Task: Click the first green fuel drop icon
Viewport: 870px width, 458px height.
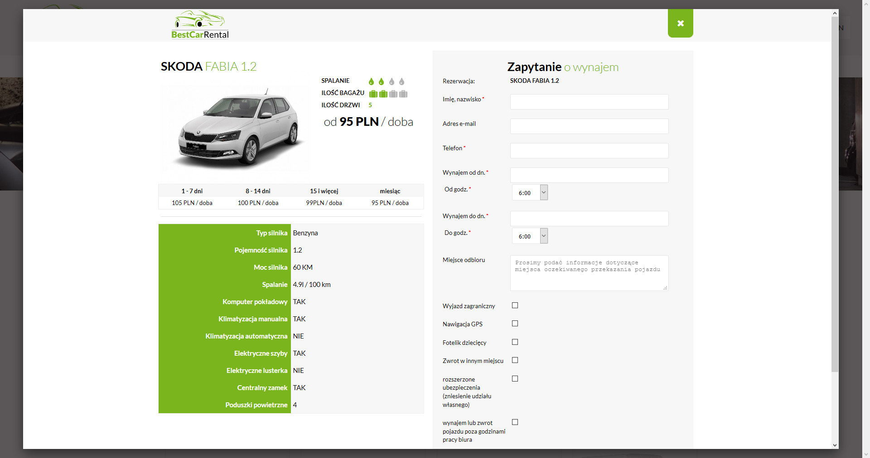Action: (x=371, y=81)
